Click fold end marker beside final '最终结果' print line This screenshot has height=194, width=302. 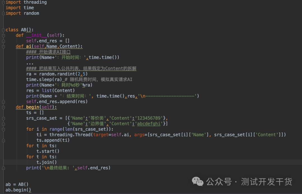tap(3, 168)
